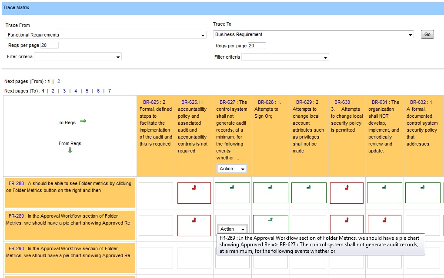Screen dimensions: 444x278
Task: Open the Trace From dropdown
Action: [x=106, y=35]
